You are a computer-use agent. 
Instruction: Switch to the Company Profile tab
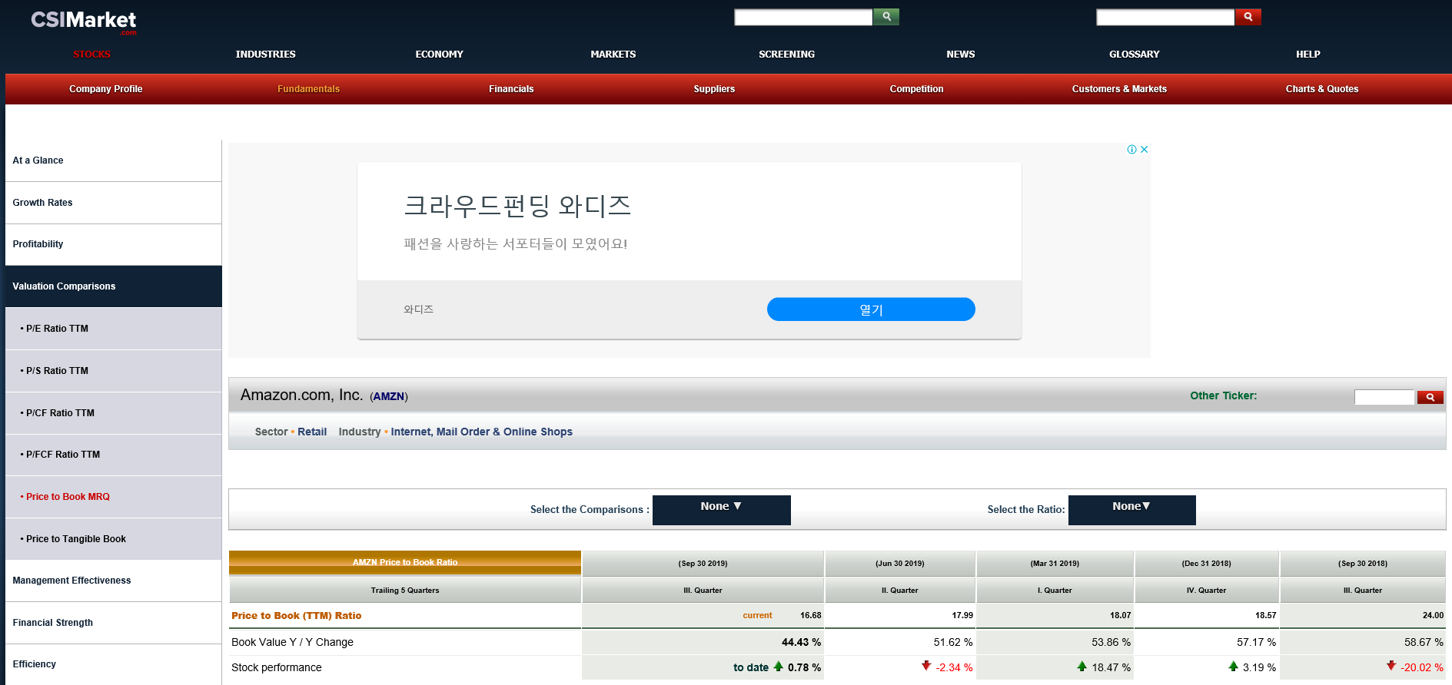(106, 89)
